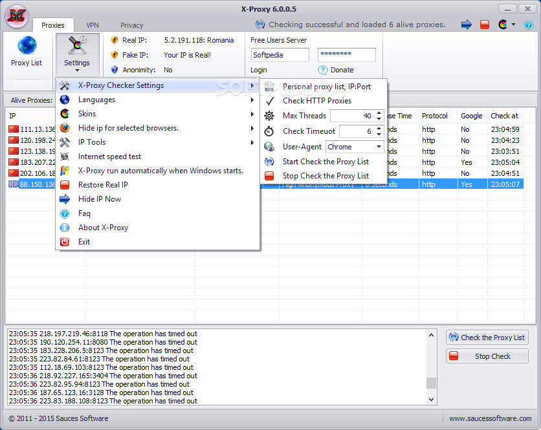Open the Proxy List globe button
This screenshot has height=430, width=541.
coord(27,52)
